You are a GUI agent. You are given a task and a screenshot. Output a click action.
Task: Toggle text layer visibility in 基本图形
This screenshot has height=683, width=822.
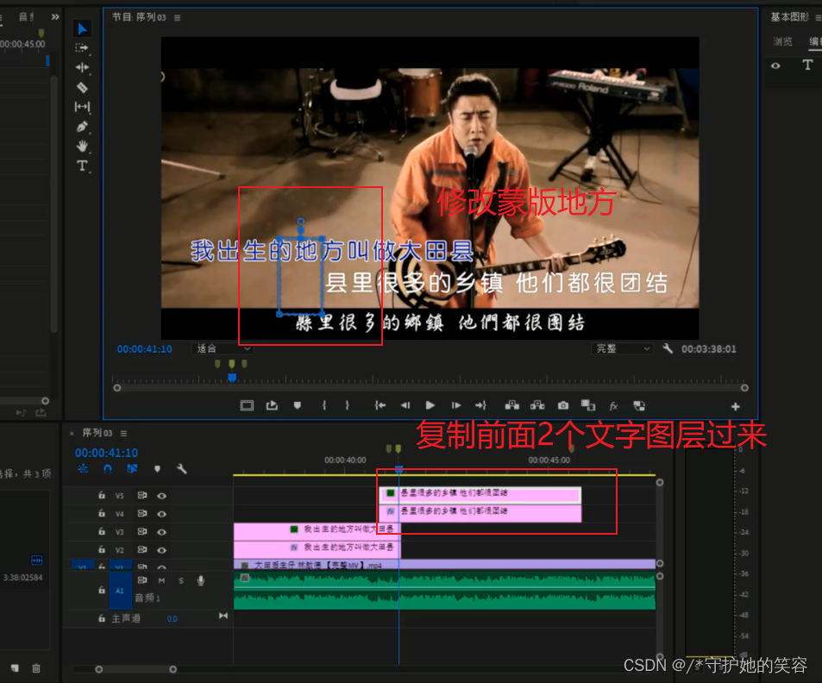click(775, 66)
